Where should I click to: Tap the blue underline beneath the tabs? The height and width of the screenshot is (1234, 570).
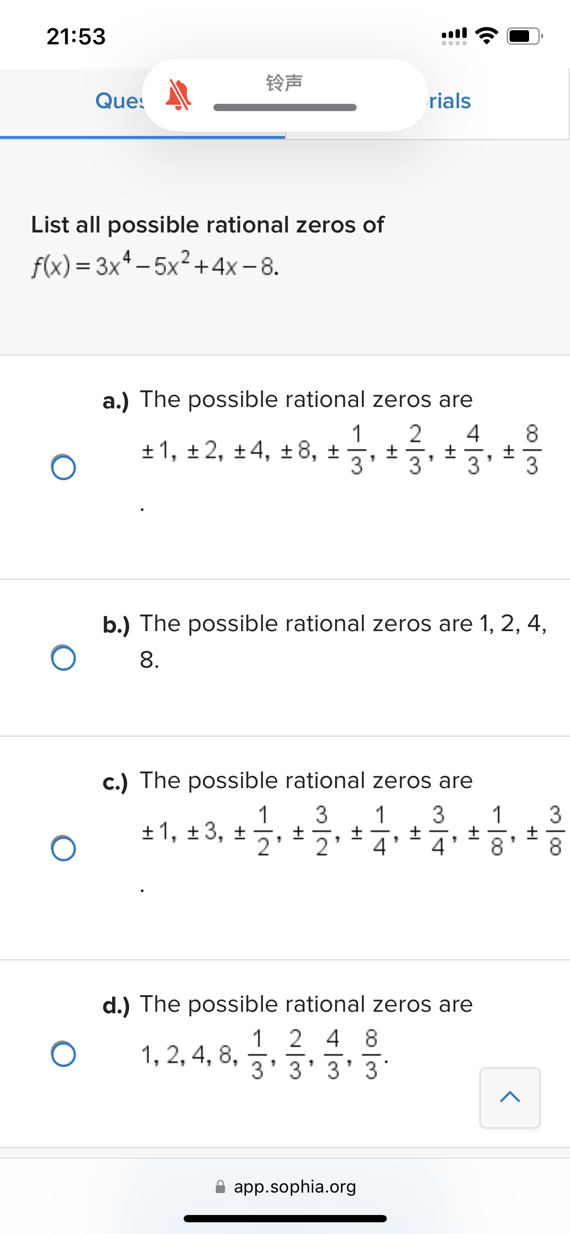[141, 136]
